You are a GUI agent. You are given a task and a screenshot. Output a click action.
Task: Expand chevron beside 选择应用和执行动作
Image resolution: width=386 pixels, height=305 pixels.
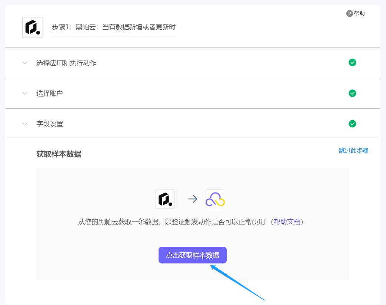click(24, 63)
